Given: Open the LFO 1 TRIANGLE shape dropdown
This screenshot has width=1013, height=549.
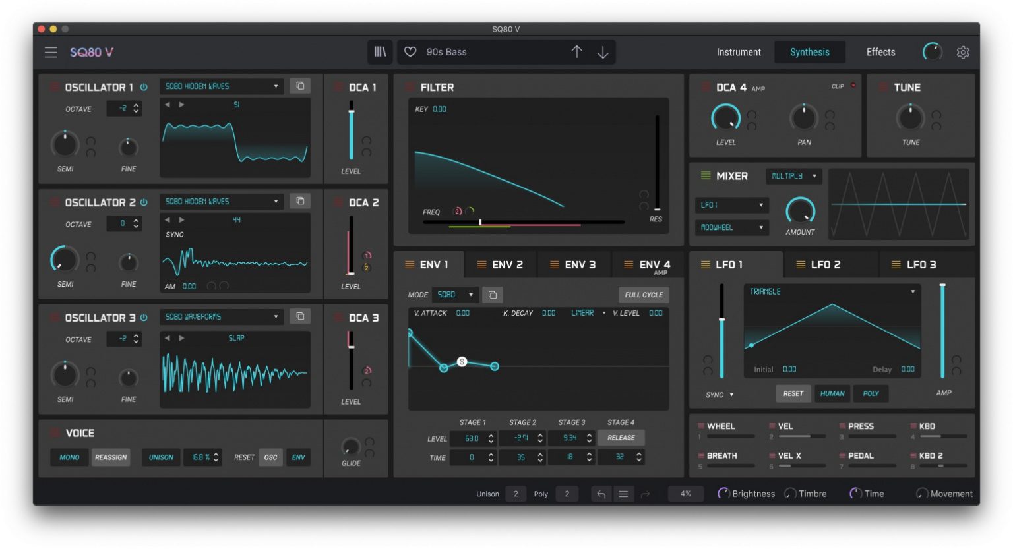Looking at the screenshot, I should tap(831, 291).
